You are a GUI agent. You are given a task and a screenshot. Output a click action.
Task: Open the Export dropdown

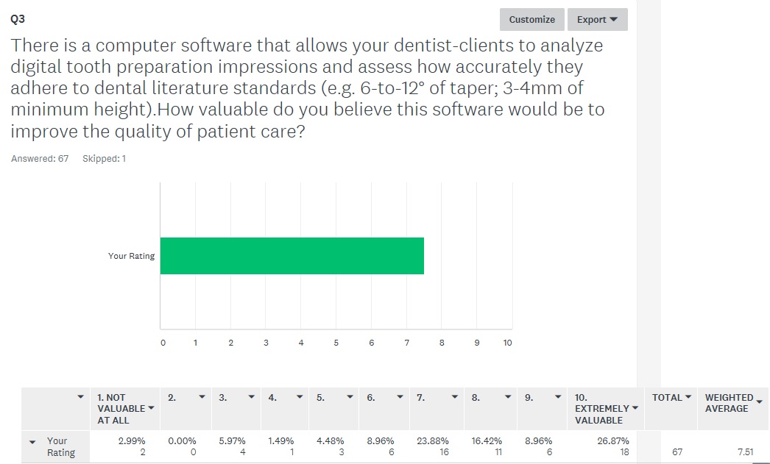[x=597, y=20]
